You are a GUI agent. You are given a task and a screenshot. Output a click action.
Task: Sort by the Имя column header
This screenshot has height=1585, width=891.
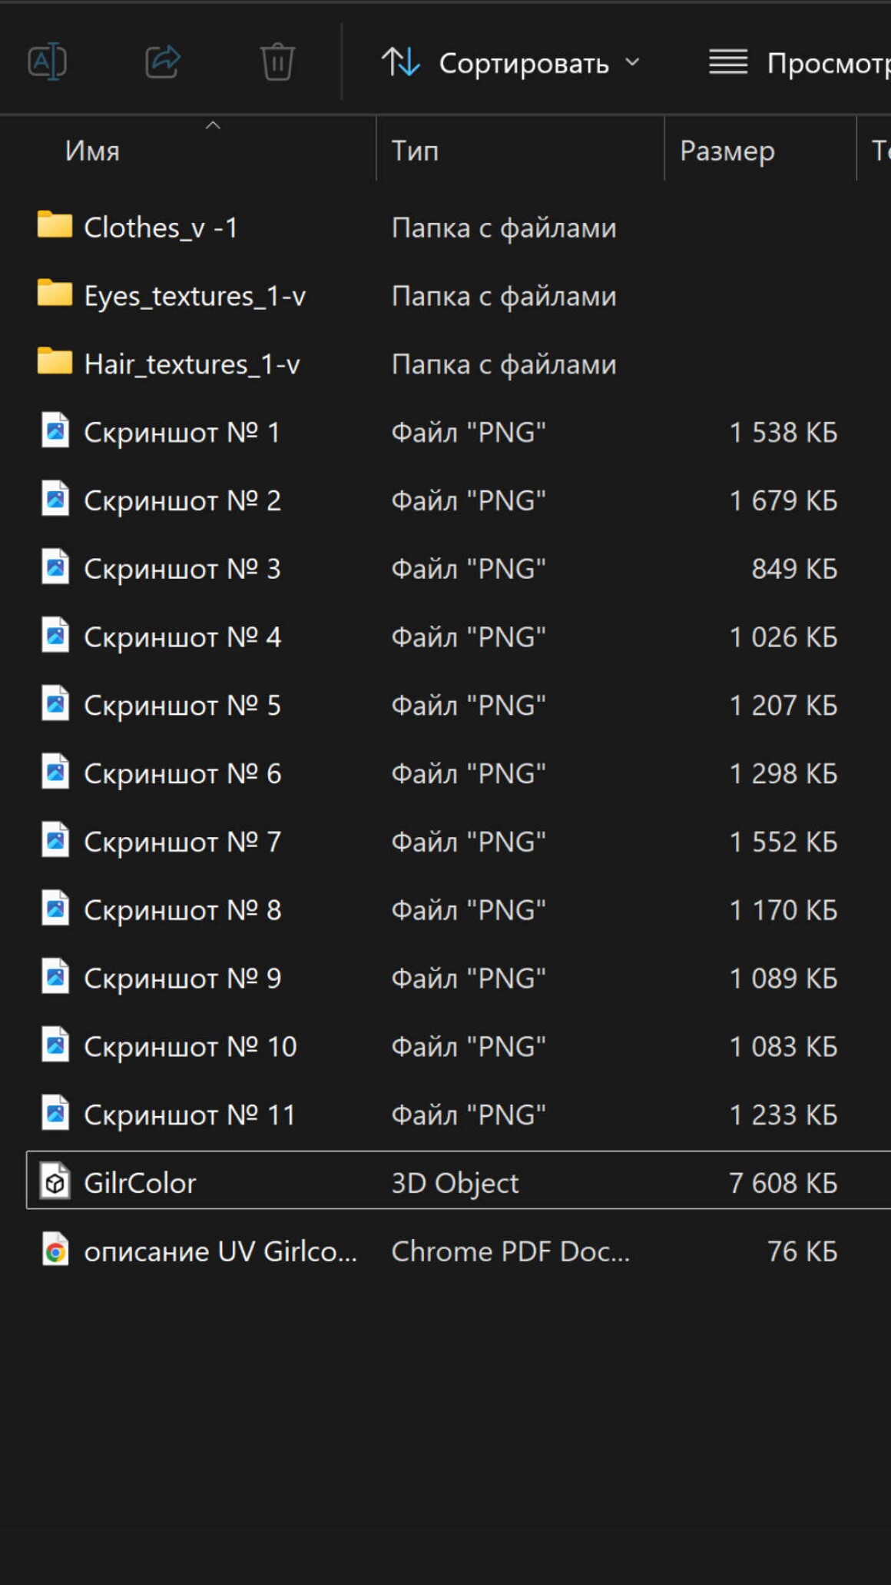[92, 151]
